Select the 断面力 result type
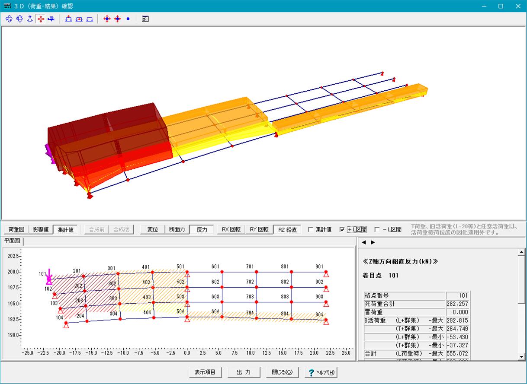 pyautogui.click(x=177, y=230)
